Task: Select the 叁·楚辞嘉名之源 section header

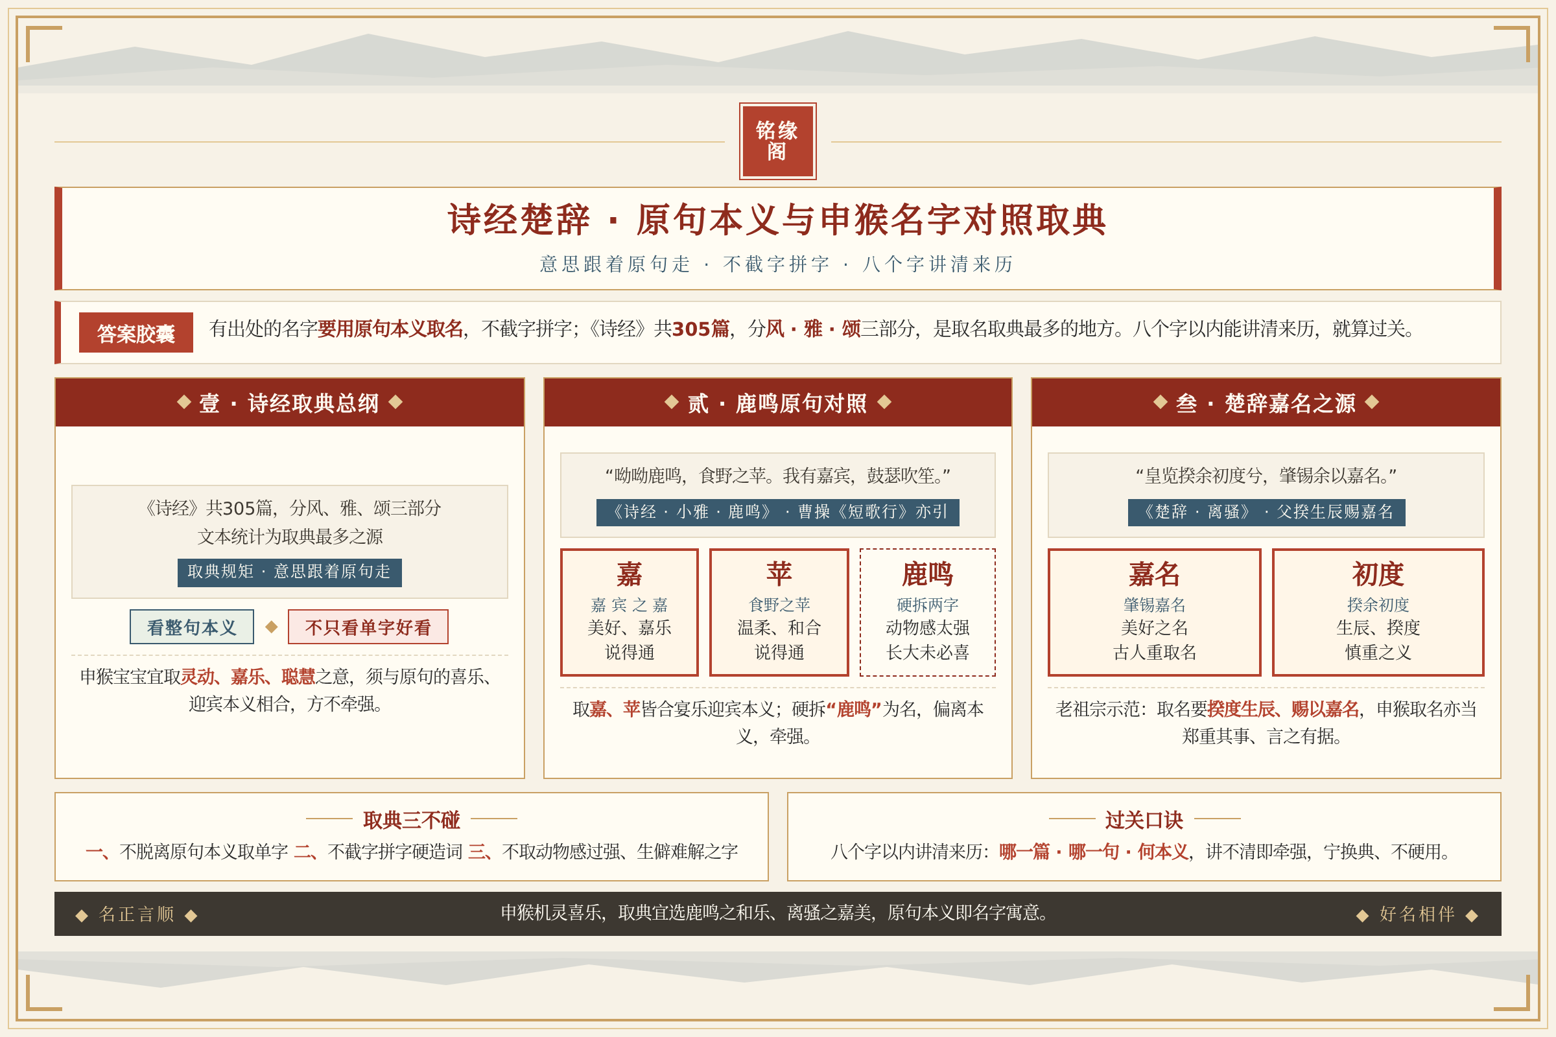Action: 1266,402
